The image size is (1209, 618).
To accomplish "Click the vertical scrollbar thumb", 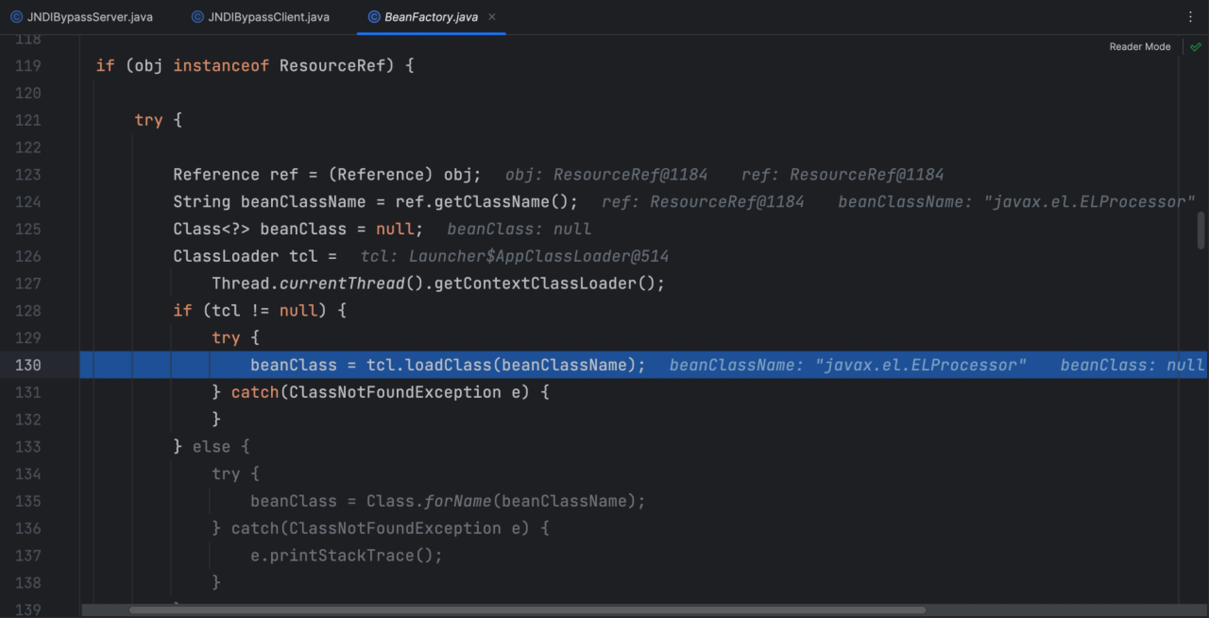I will click(x=1201, y=231).
